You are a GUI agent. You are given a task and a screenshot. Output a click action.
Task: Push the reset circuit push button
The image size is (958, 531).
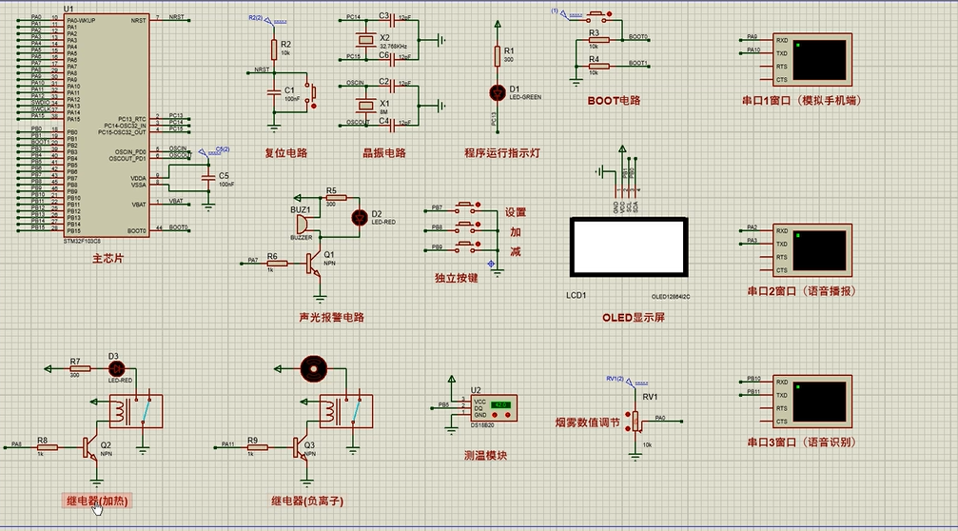tap(313, 93)
